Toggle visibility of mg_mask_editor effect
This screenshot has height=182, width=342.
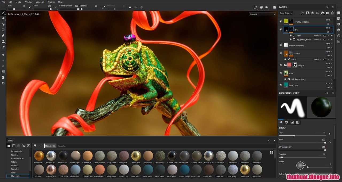point(291,39)
